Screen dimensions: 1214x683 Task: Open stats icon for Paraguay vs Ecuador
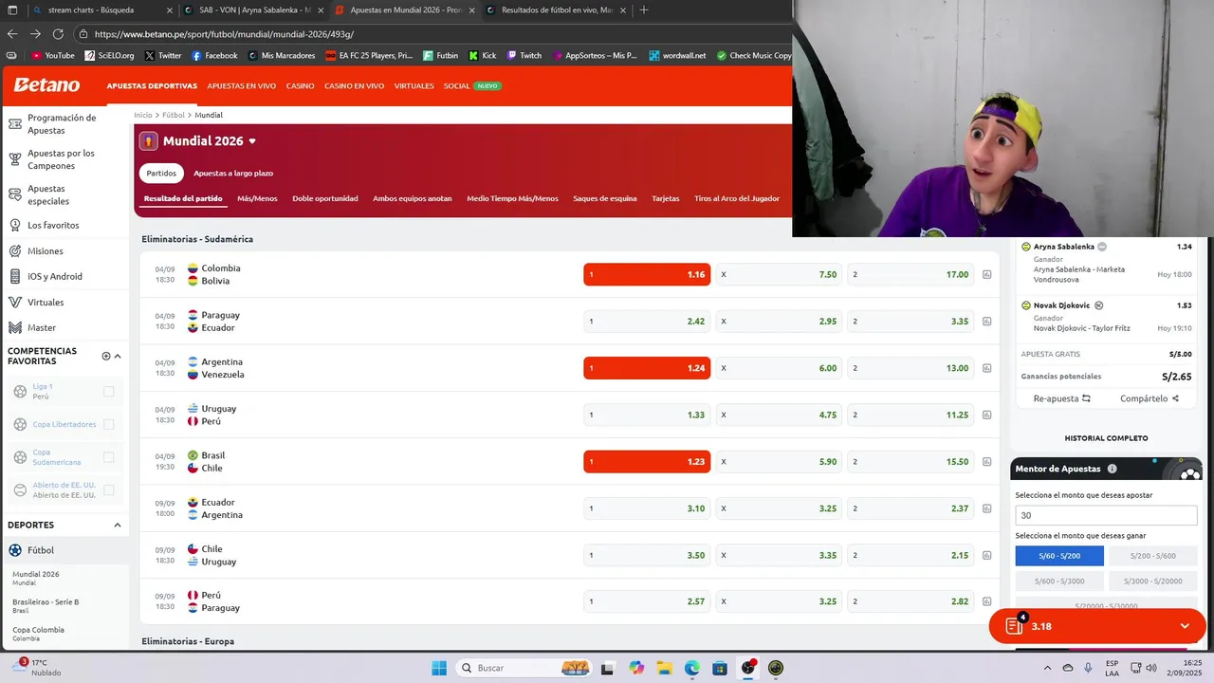click(987, 321)
